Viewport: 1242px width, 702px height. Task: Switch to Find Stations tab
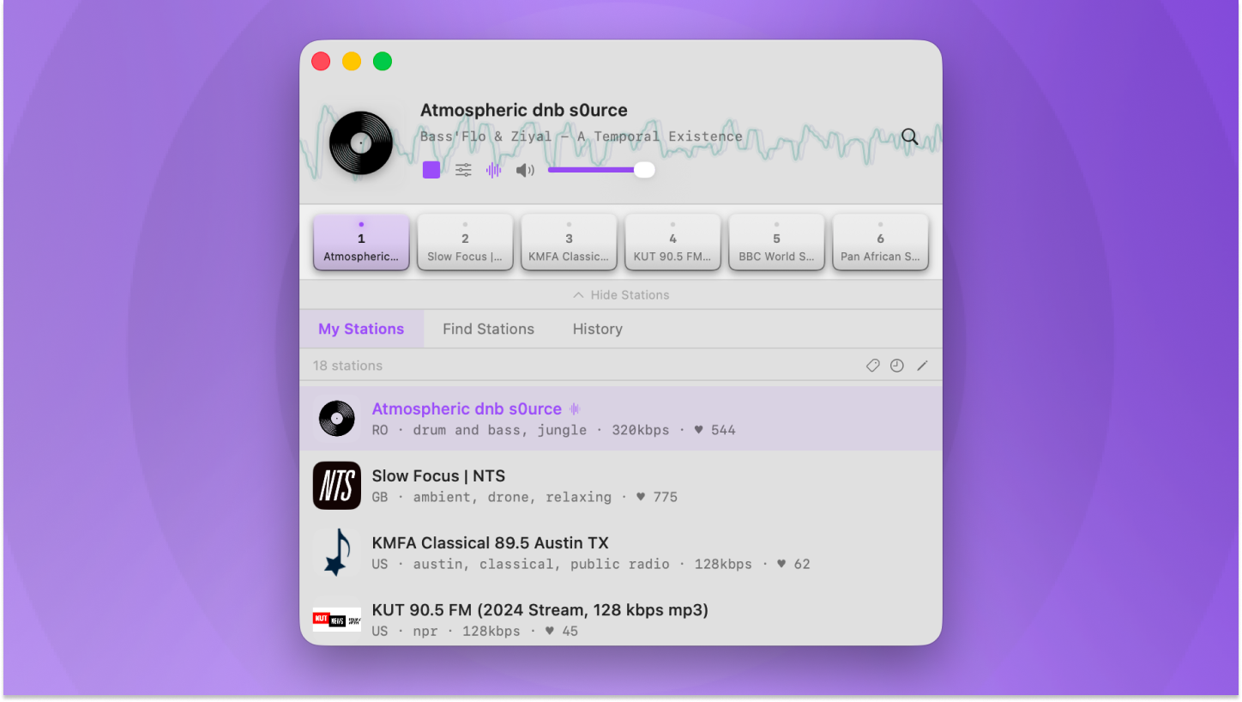488,329
